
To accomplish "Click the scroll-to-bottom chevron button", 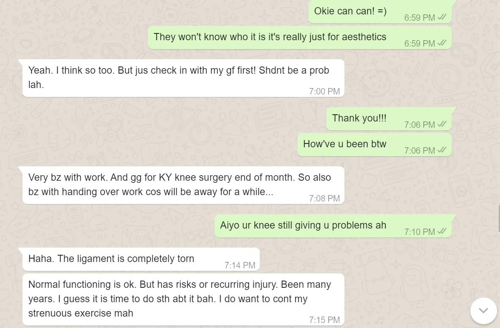I will click(x=483, y=311).
